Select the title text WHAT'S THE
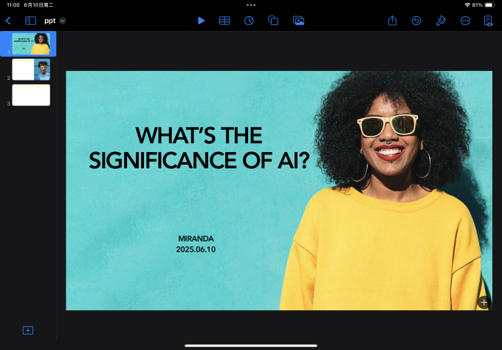Image resolution: width=502 pixels, height=350 pixels. (199, 135)
